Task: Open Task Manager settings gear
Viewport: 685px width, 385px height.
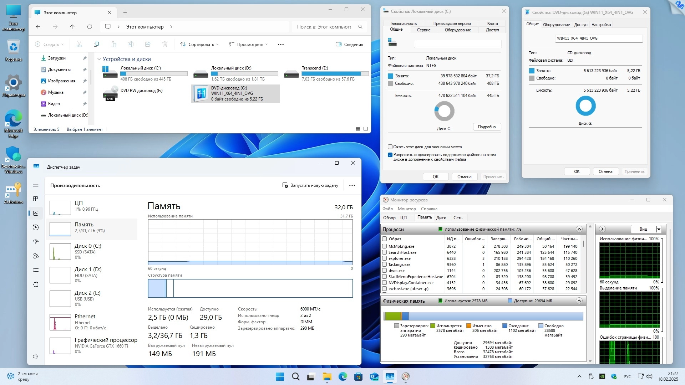Action: coord(36,356)
